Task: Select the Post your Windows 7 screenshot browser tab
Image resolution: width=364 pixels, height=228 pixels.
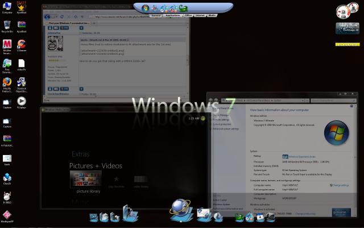Action: [69, 23]
